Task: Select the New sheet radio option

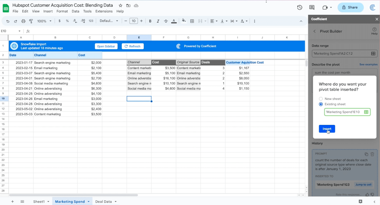Action: pos(321,99)
